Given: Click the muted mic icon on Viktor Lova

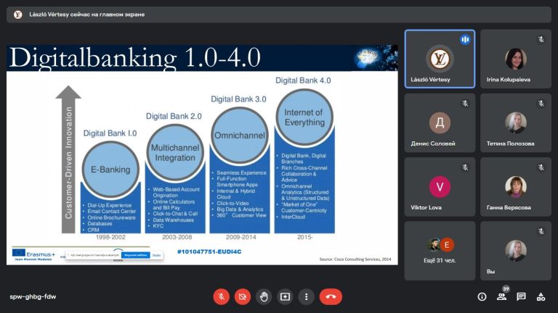Looking at the screenshot, I should point(465,167).
